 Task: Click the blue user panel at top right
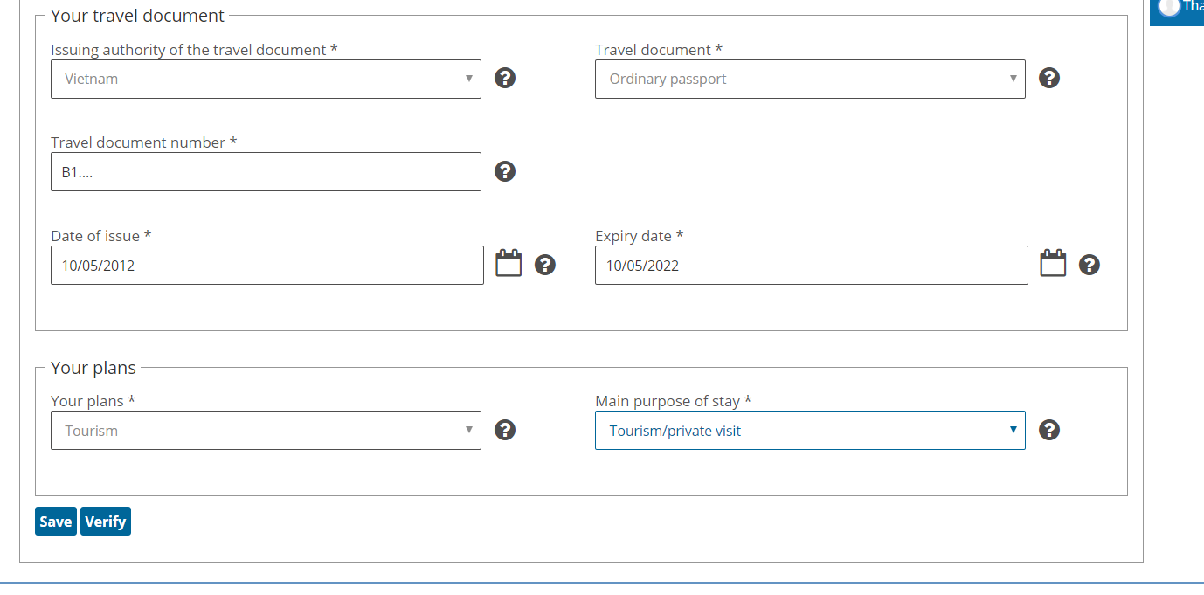(1177, 12)
